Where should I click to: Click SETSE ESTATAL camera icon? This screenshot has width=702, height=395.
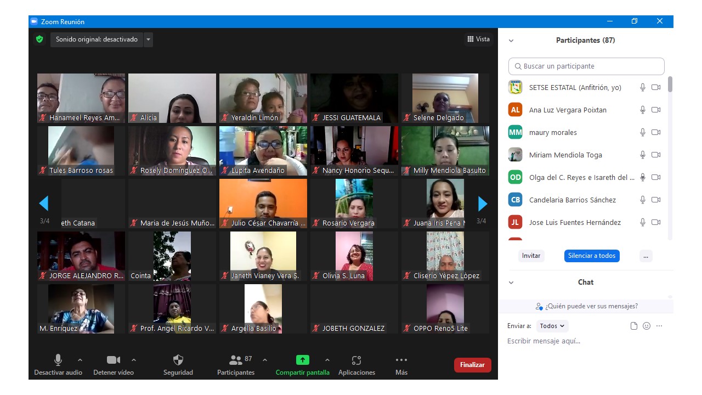pyautogui.click(x=656, y=87)
